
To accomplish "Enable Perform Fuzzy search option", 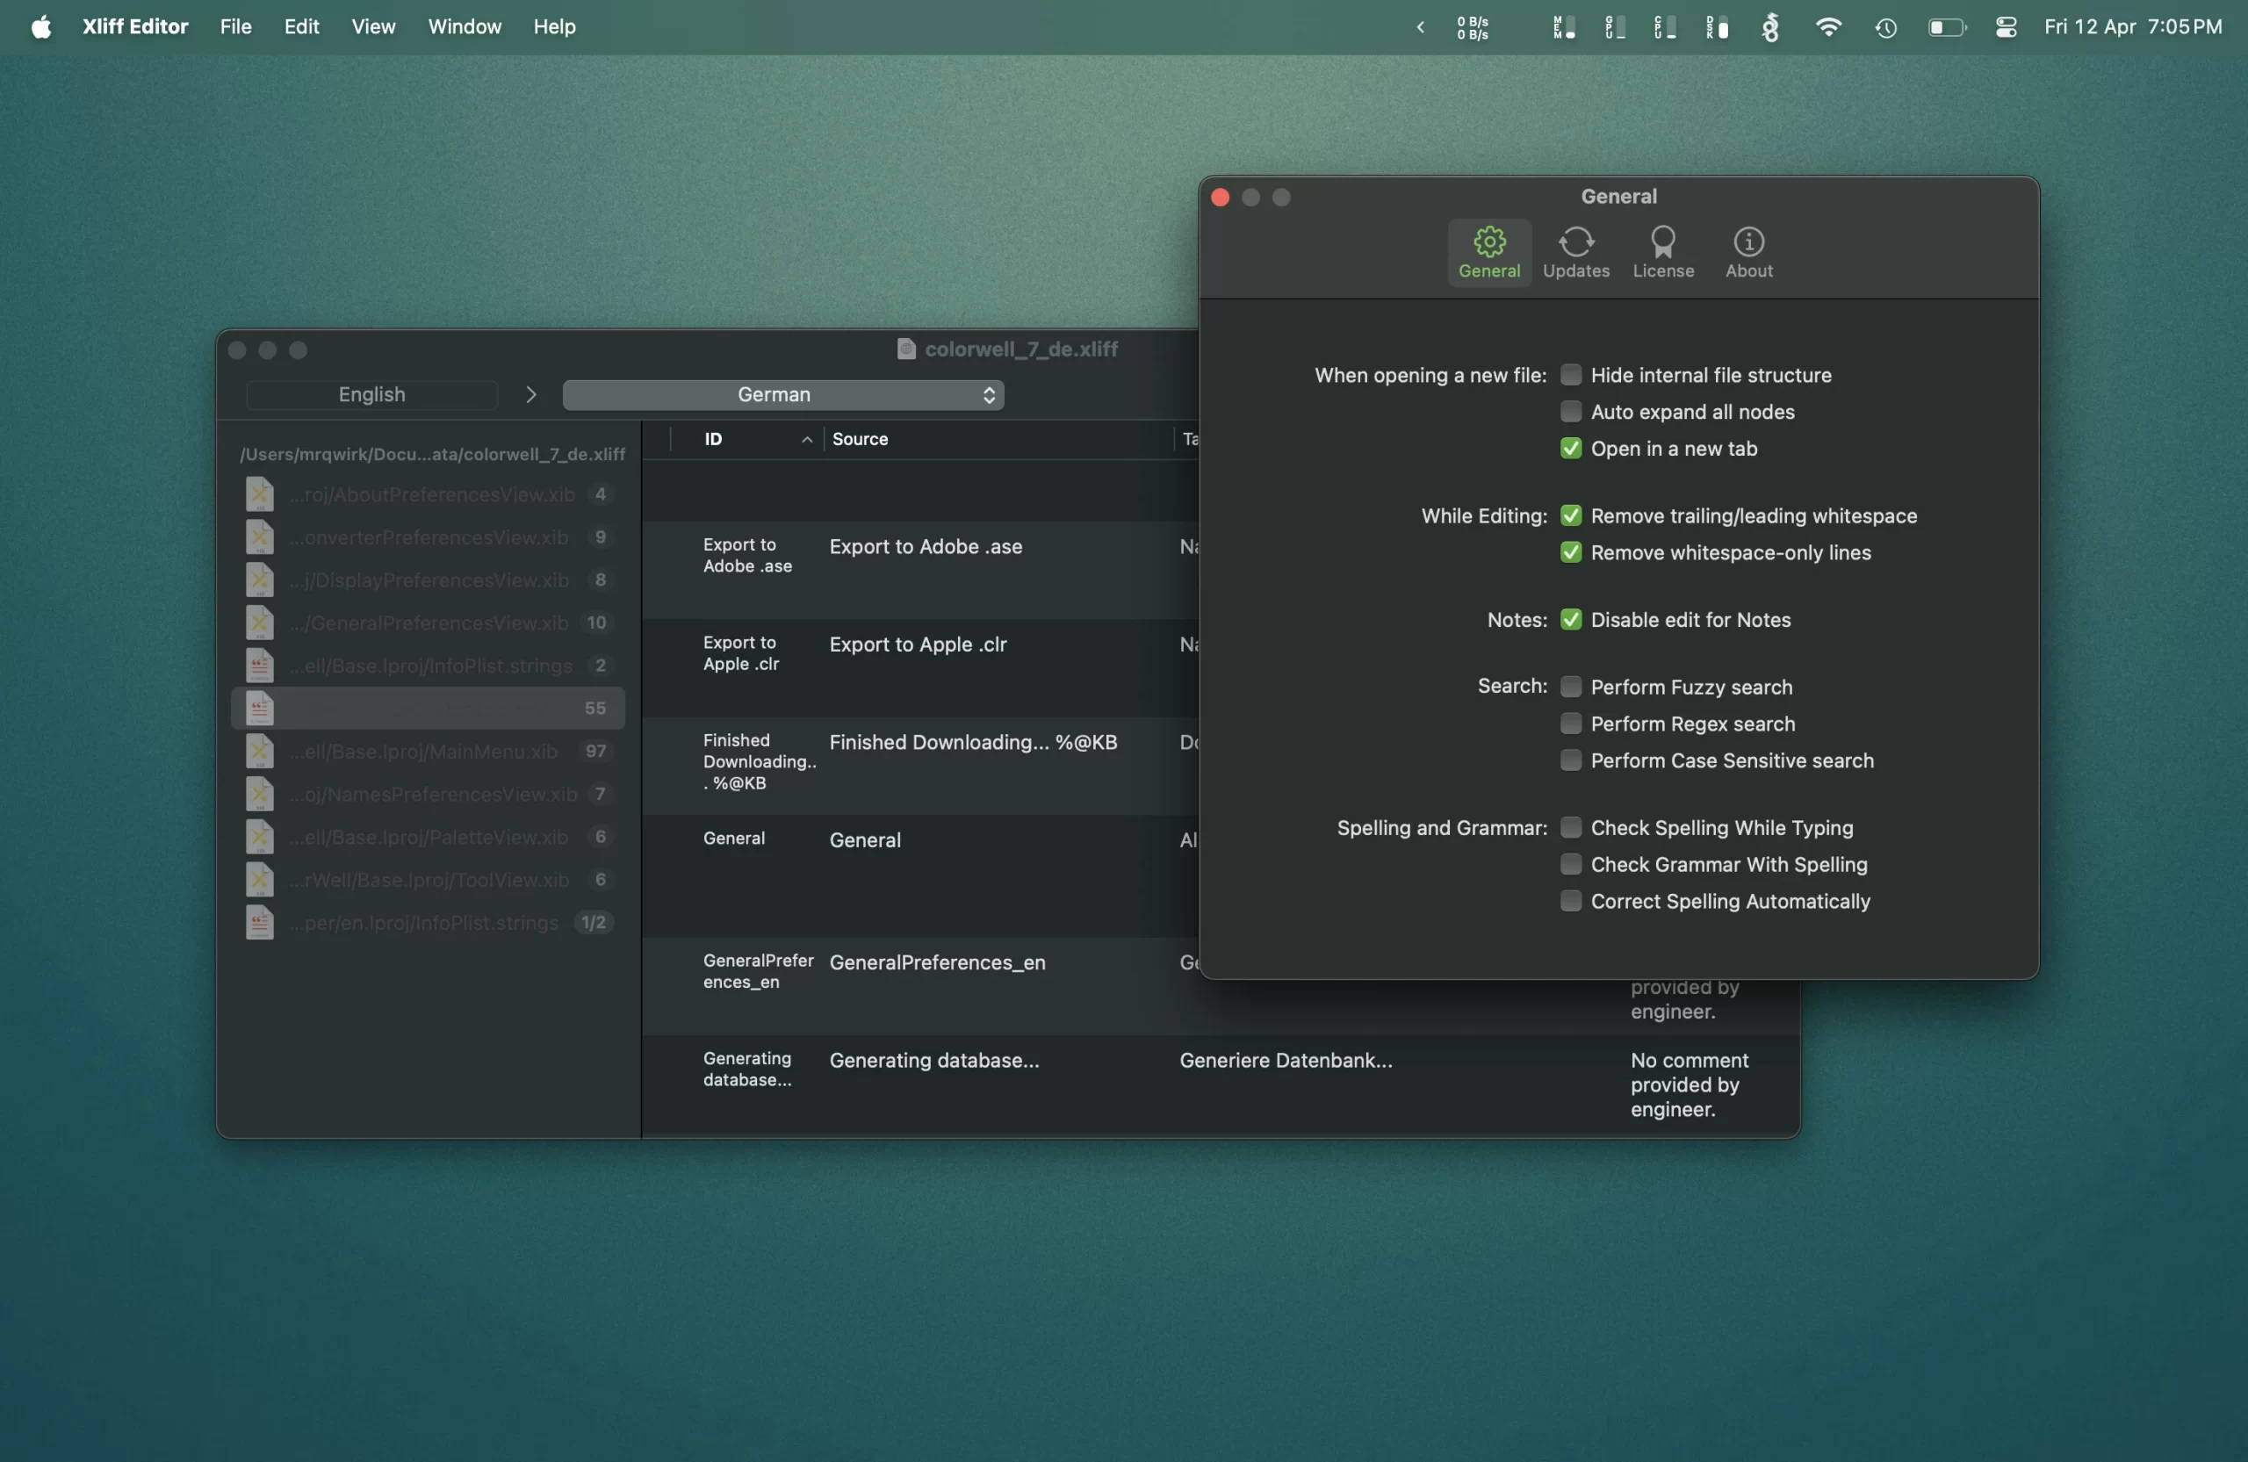I will pyautogui.click(x=1571, y=687).
